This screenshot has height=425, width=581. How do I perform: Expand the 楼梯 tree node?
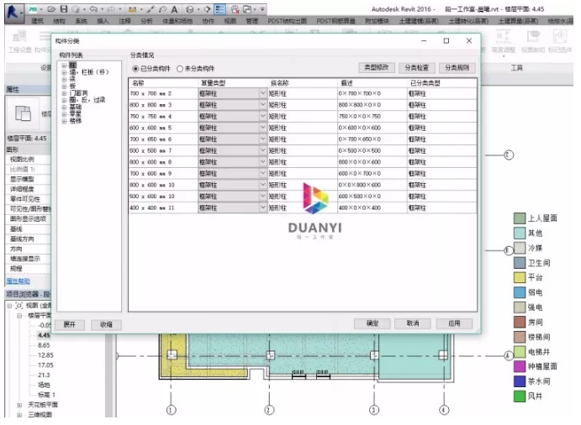64,121
